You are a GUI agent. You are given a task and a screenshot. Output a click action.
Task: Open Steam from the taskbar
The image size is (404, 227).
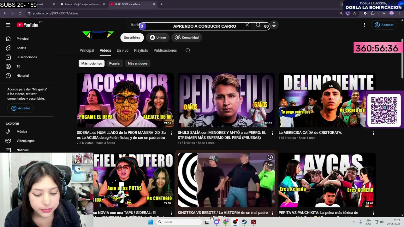click(244, 222)
